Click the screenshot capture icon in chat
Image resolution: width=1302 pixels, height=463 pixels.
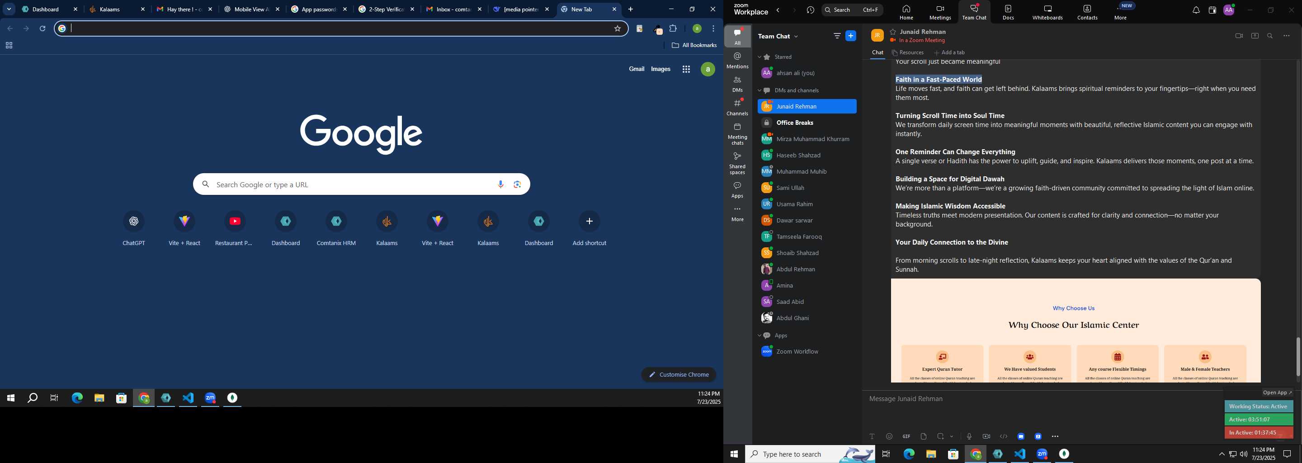[x=941, y=436]
